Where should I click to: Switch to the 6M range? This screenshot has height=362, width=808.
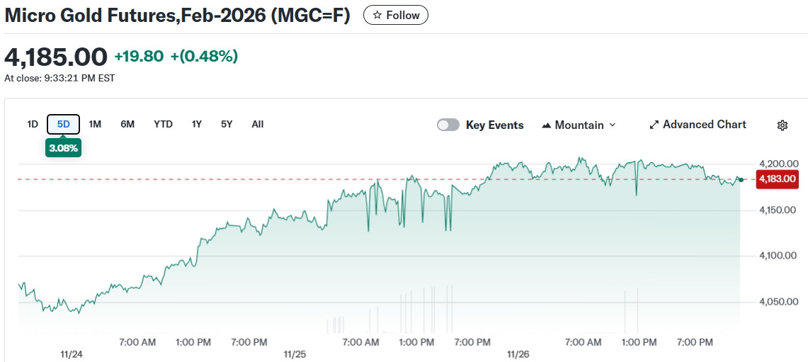click(127, 125)
